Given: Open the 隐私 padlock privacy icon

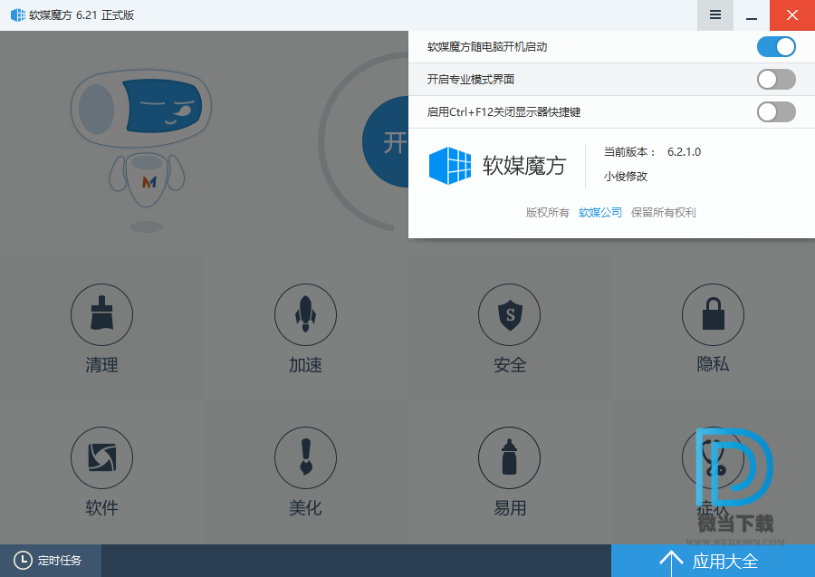Looking at the screenshot, I should pyautogui.click(x=714, y=314).
